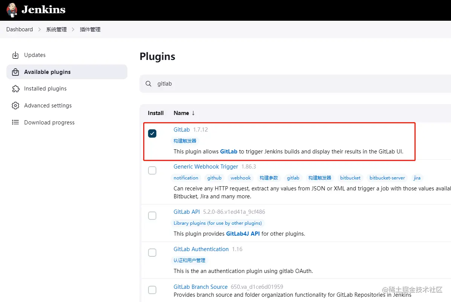
Task: Select Available plugins in sidebar
Action: 67,72
